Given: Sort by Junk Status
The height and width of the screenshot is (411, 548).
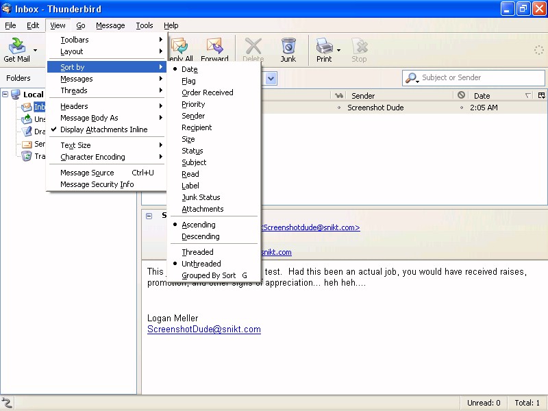Looking at the screenshot, I should coord(214,197).
